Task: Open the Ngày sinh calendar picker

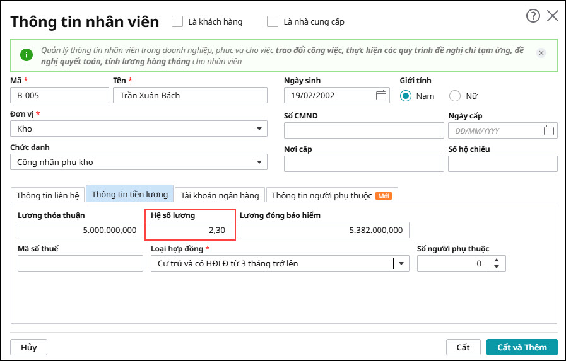Action: pyautogui.click(x=381, y=96)
